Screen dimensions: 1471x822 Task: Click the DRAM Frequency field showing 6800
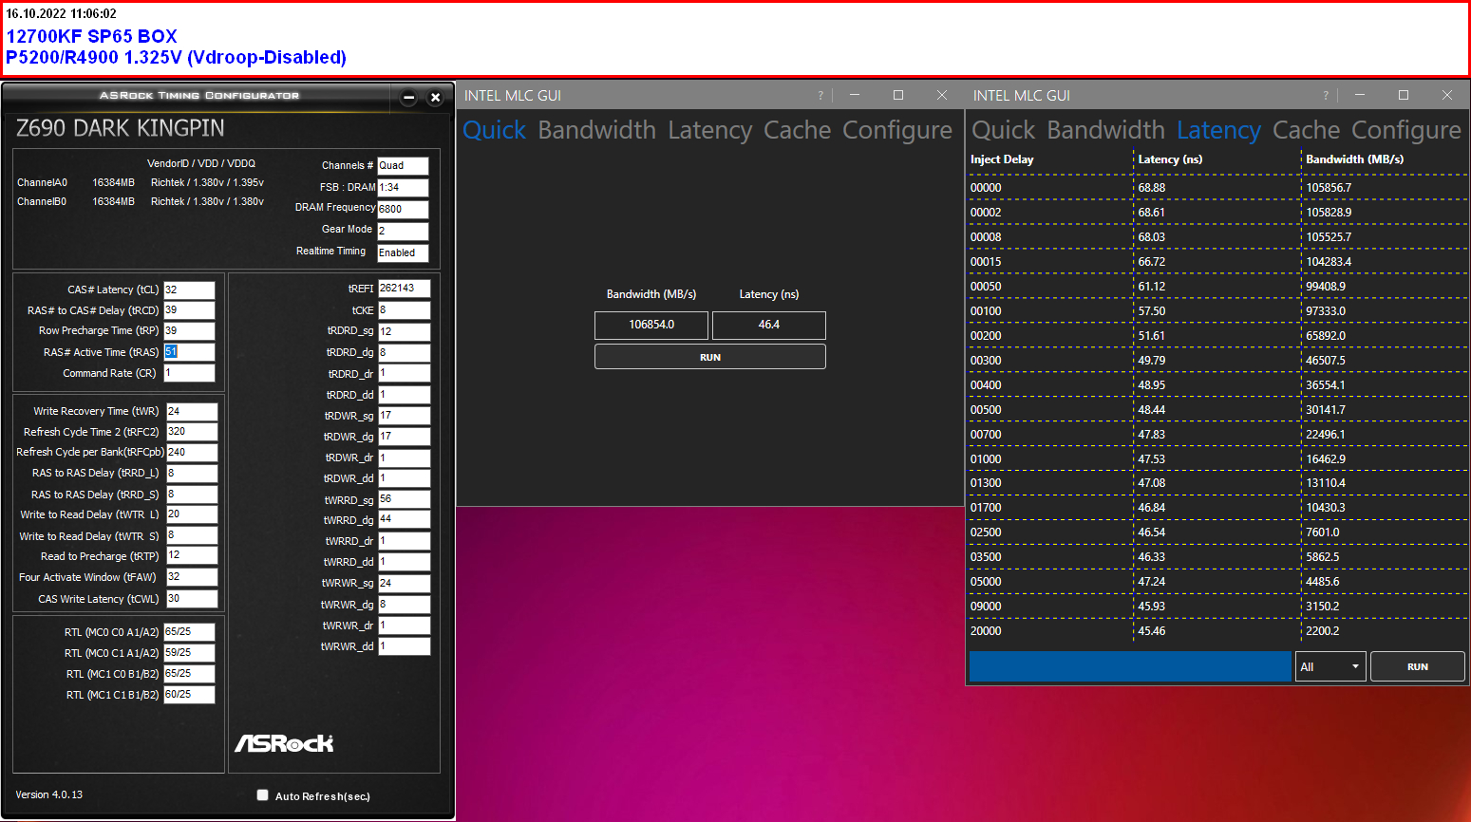(x=403, y=209)
